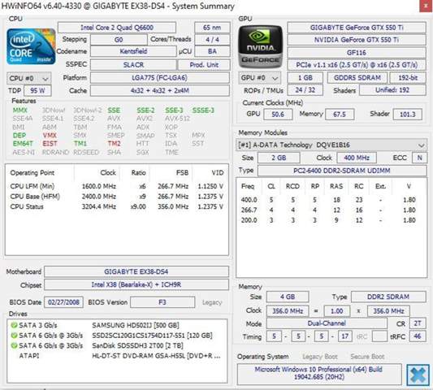433x390 pixels.
Task: Click the PC2-6400 DDR2-SDRAM UDIMM type field
Action: pos(342,171)
